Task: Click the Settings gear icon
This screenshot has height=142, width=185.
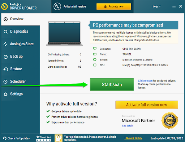Action: point(5,94)
